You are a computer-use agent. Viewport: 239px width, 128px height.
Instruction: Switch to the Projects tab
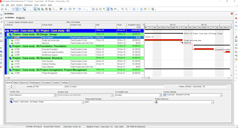tap(20, 18)
